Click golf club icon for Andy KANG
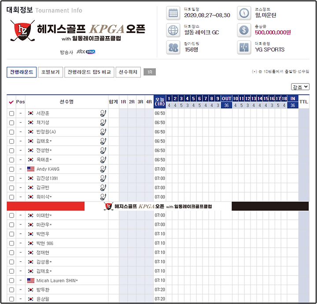Viewport: 317px width, 304px height. coord(103,169)
